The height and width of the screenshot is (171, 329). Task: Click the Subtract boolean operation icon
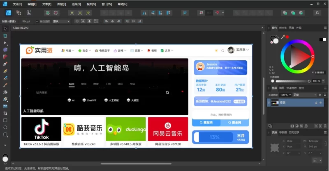pyautogui.click(x=293, y=13)
